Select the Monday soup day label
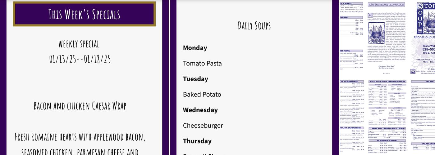 pyautogui.click(x=195, y=48)
